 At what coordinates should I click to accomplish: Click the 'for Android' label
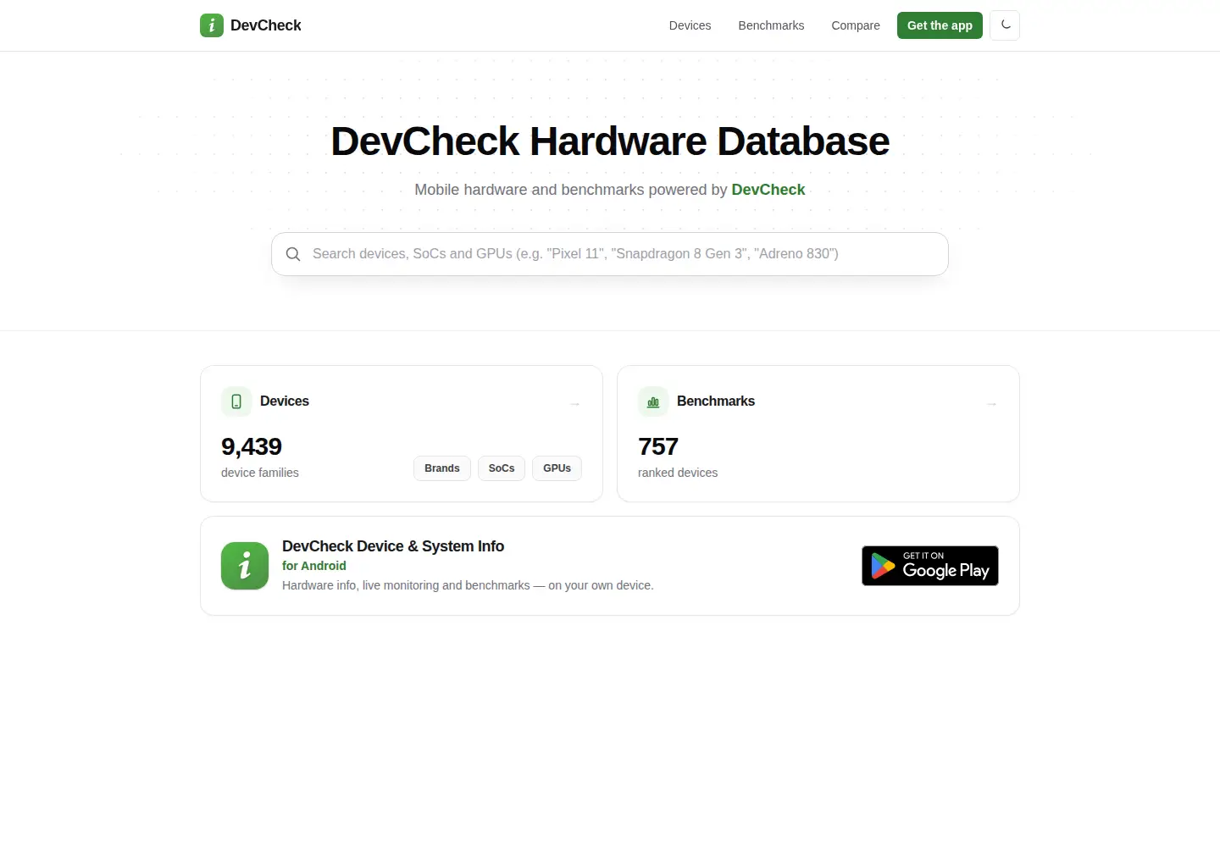coord(314,566)
